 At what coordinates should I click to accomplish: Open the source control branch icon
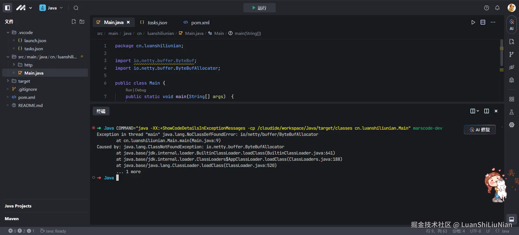(x=511, y=55)
